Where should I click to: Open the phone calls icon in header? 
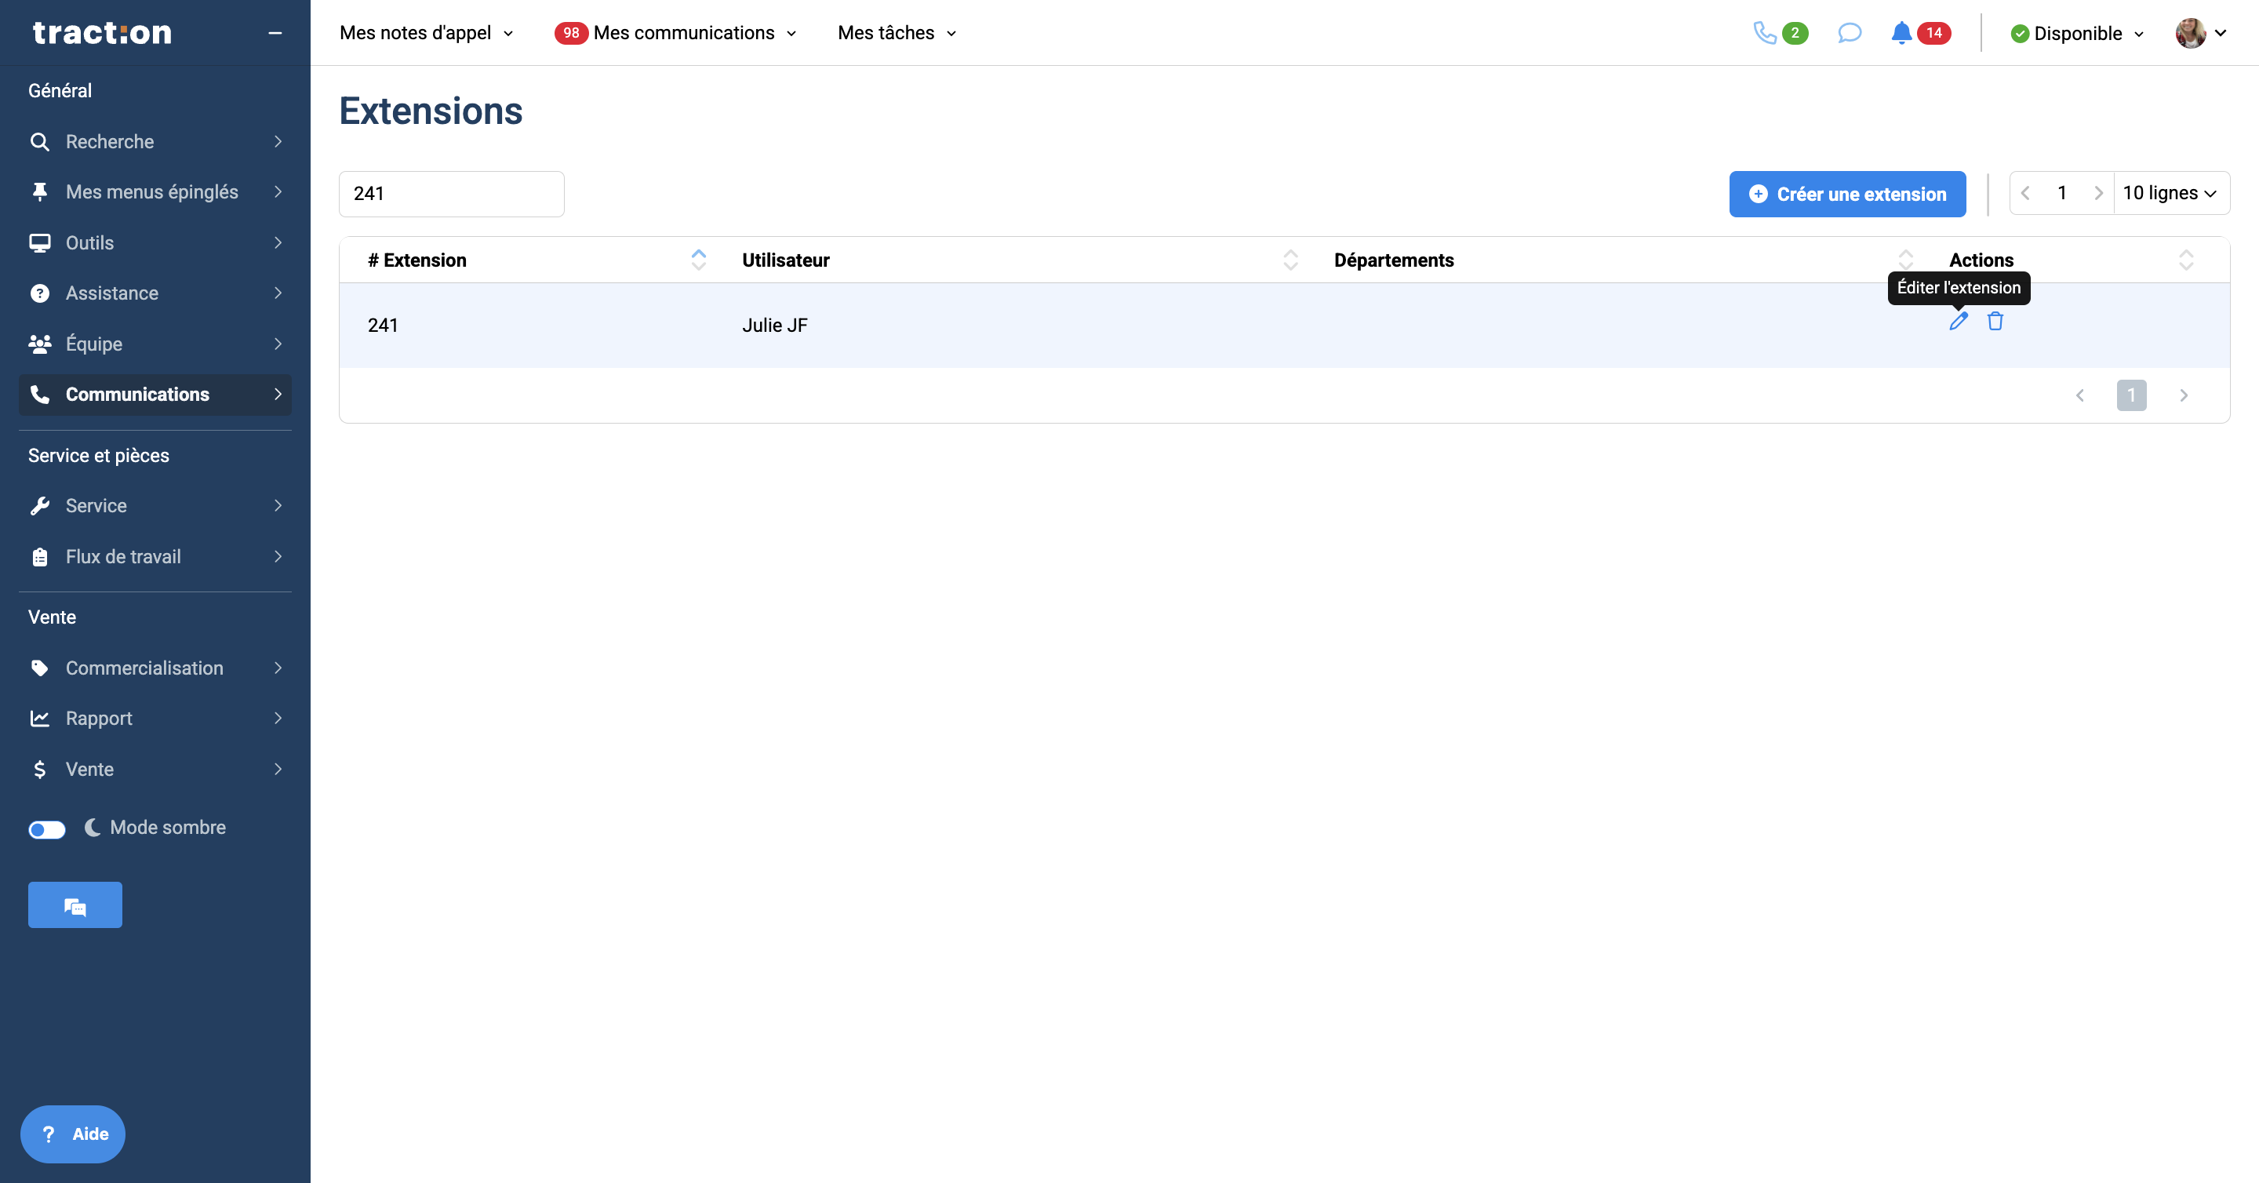tap(1764, 33)
